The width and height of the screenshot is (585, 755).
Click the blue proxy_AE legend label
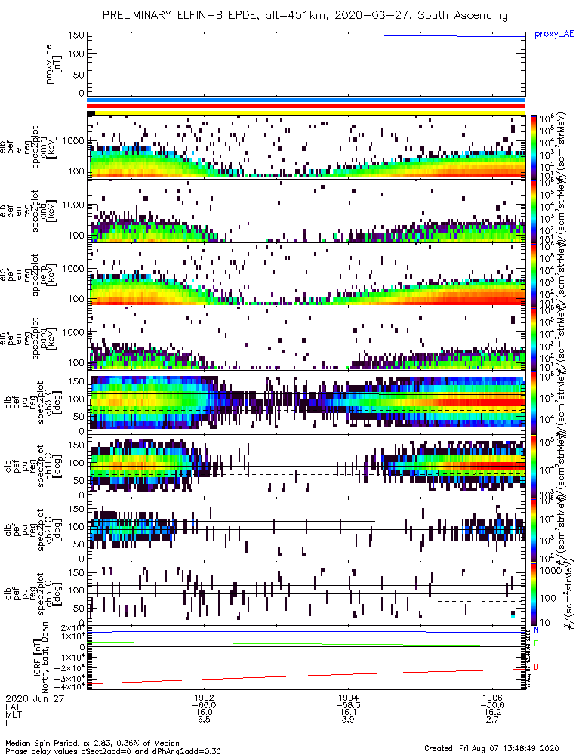pyautogui.click(x=554, y=34)
